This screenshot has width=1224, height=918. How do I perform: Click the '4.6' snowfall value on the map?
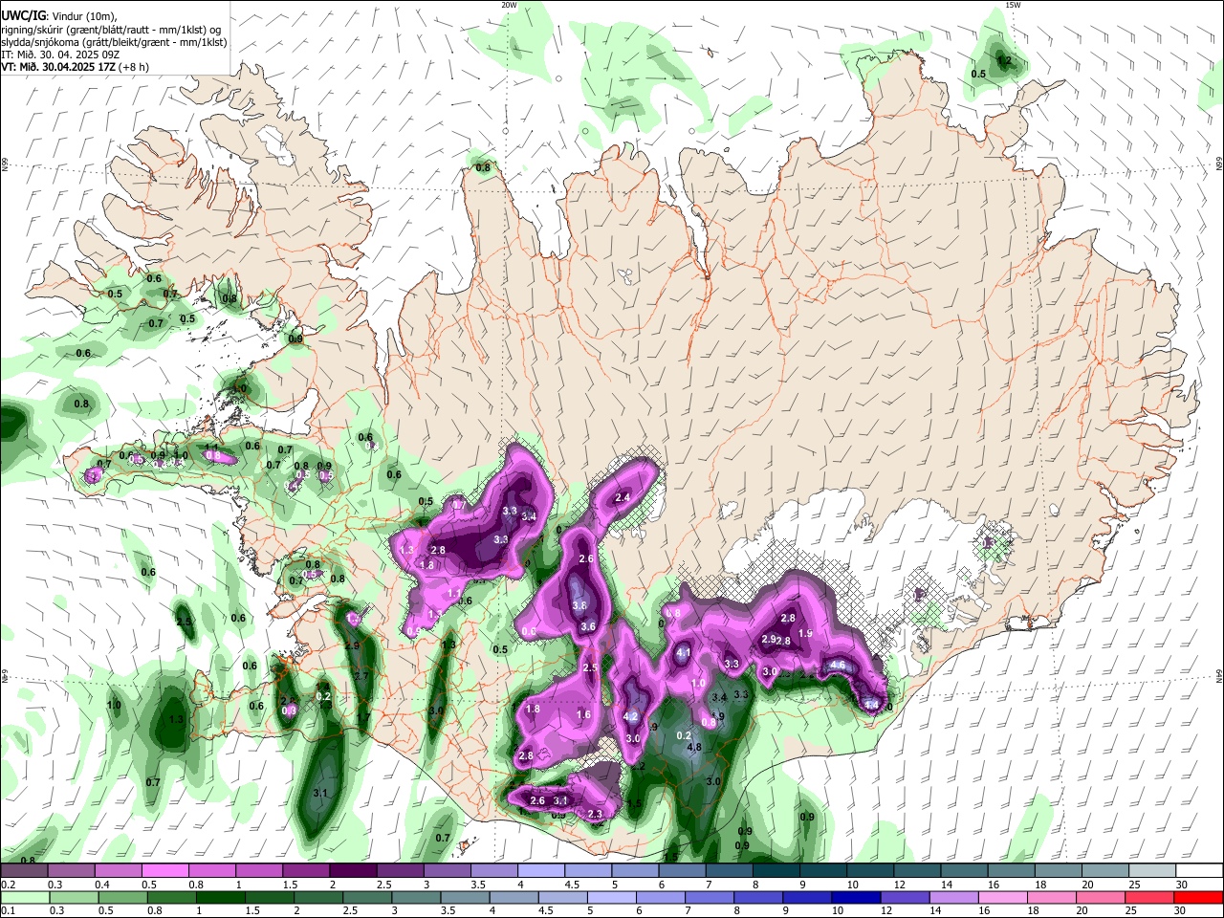pyautogui.click(x=839, y=665)
